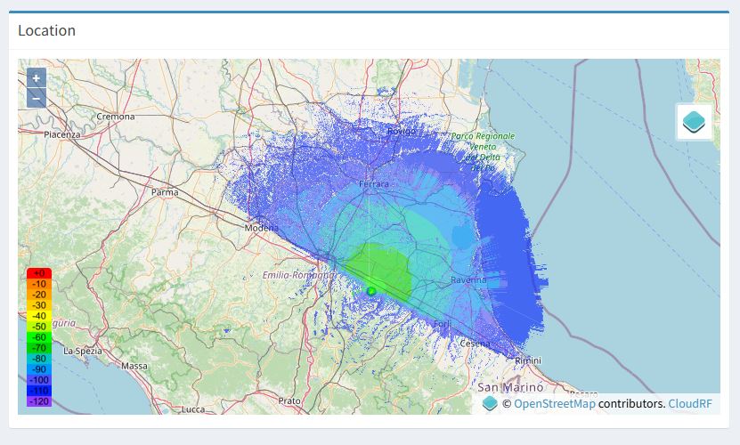Click the Modena city label
The image size is (740, 445).
pyautogui.click(x=262, y=228)
